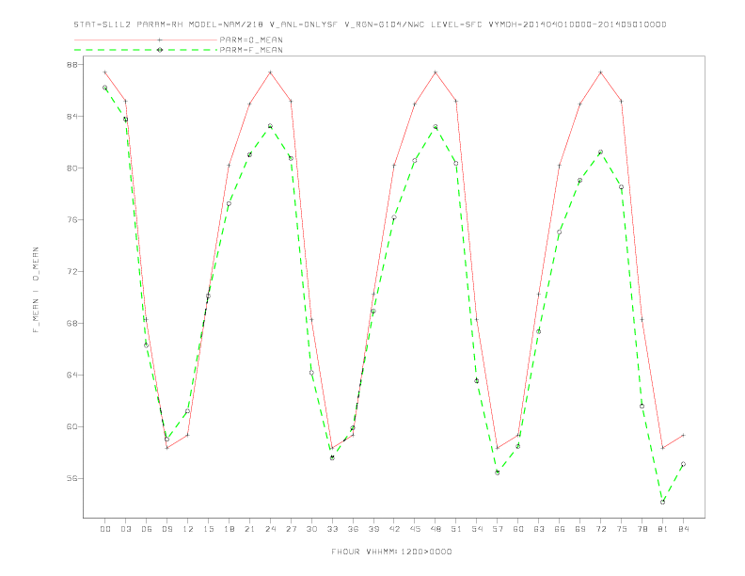Click the PARM=O_MEAN legend label
745x576 pixels.
pos(251,40)
